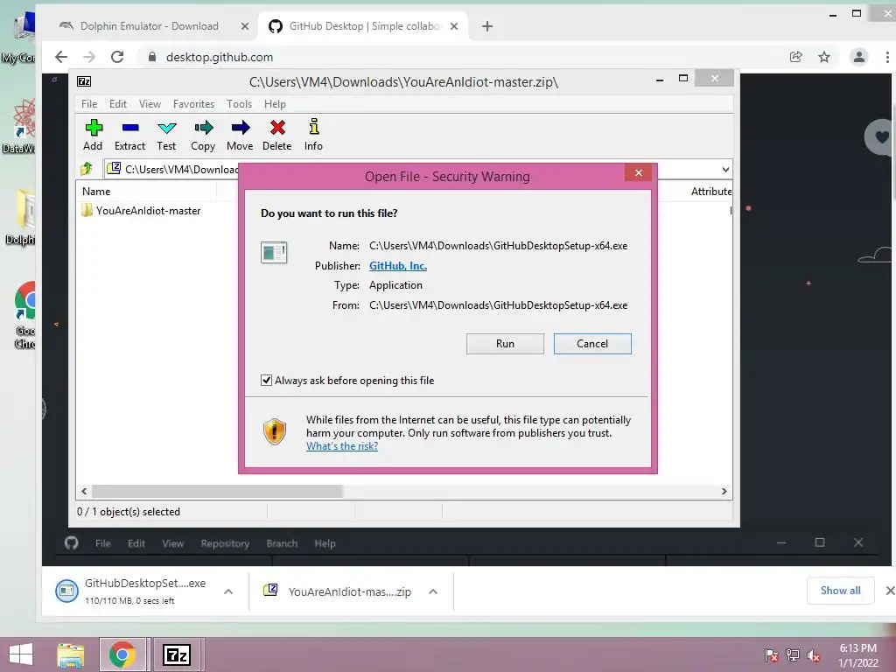
Task: Open the GitHubDesktopSetup exe download item
Action: pyautogui.click(x=130, y=591)
